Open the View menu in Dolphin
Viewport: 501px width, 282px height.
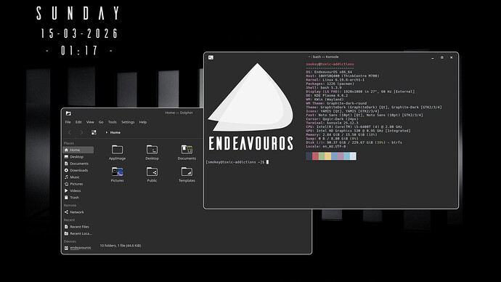[90, 122]
